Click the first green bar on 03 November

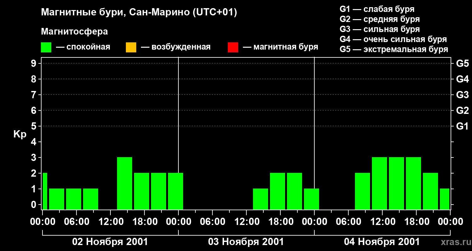[x=261, y=199]
